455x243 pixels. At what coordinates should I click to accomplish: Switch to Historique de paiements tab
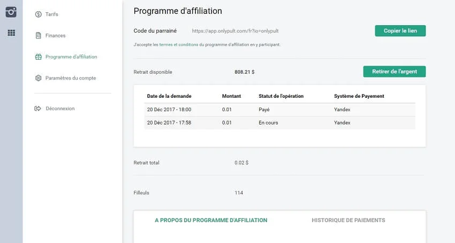click(348, 220)
